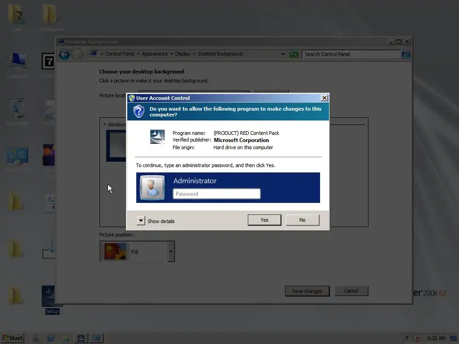Click the Yes button in User Account Control
Screen dimensions: 459x344
(264, 220)
